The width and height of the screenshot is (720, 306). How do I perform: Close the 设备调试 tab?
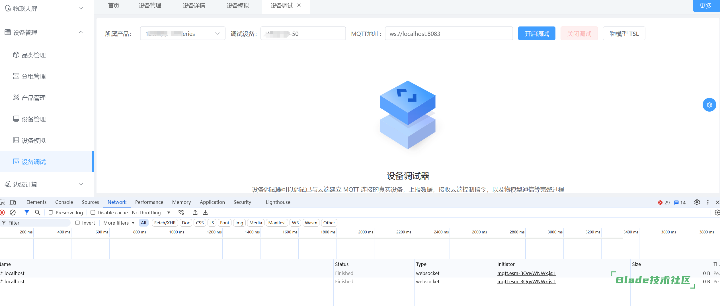click(299, 5)
